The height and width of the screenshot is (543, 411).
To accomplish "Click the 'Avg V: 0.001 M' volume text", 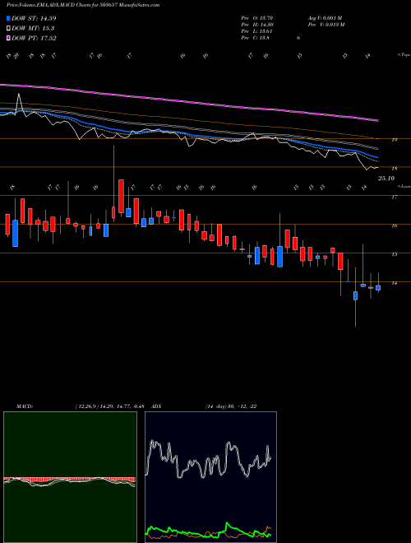I will pos(326,17).
